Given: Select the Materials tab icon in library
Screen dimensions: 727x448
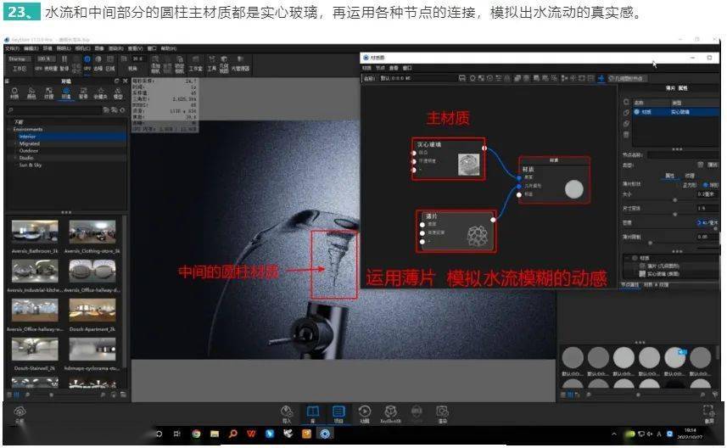Looking at the screenshot, I should click(x=14, y=92).
